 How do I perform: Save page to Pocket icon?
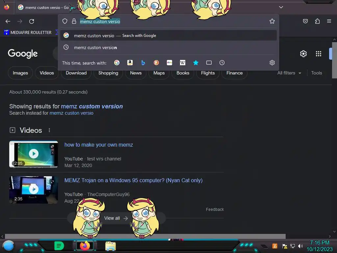pos(305,21)
